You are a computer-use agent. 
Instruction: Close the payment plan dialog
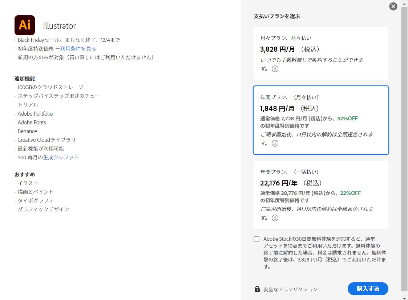(x=393, y=7)
